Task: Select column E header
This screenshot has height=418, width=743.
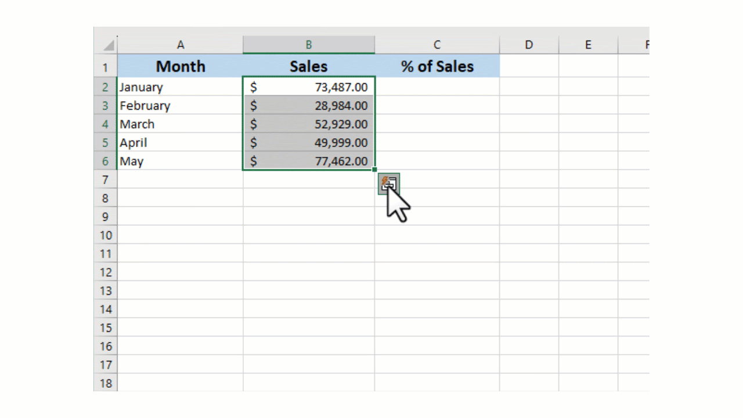Action: coord(588,45)
